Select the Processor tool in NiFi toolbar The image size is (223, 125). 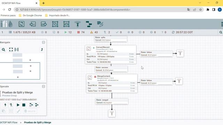(22, 24)
